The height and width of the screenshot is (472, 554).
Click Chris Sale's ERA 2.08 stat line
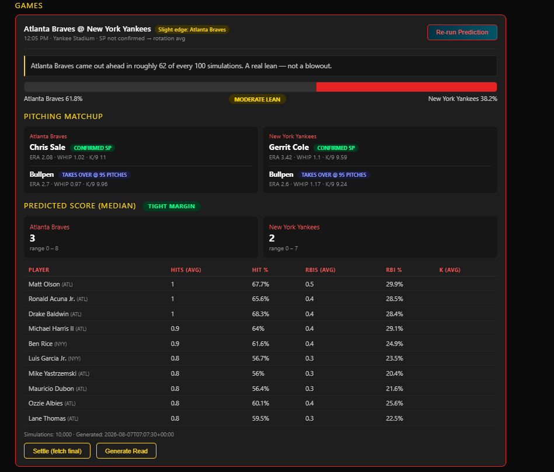pyautogui.click(x=68, y=158)
